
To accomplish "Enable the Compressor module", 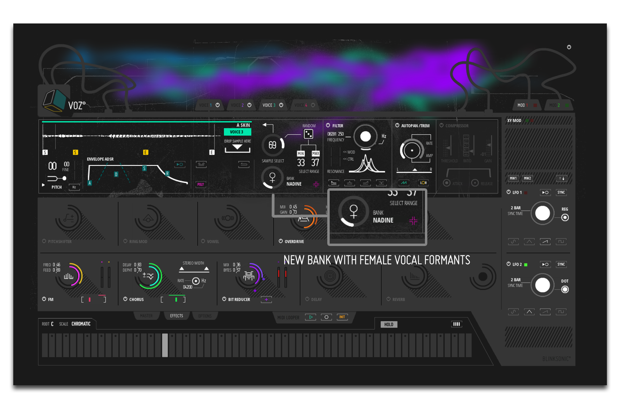I will 441,125.
